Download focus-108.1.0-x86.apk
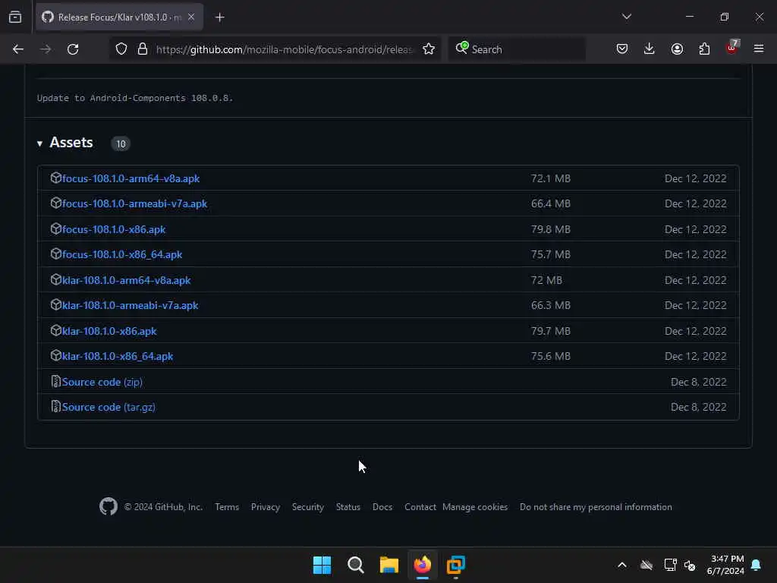The width and height of the screenshot is (777, 583). point(114,229)
